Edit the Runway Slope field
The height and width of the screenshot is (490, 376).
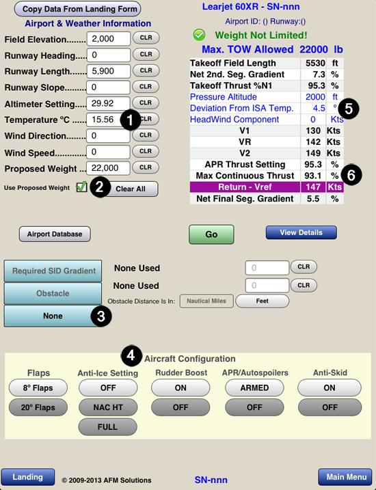[x=108, y=87]
